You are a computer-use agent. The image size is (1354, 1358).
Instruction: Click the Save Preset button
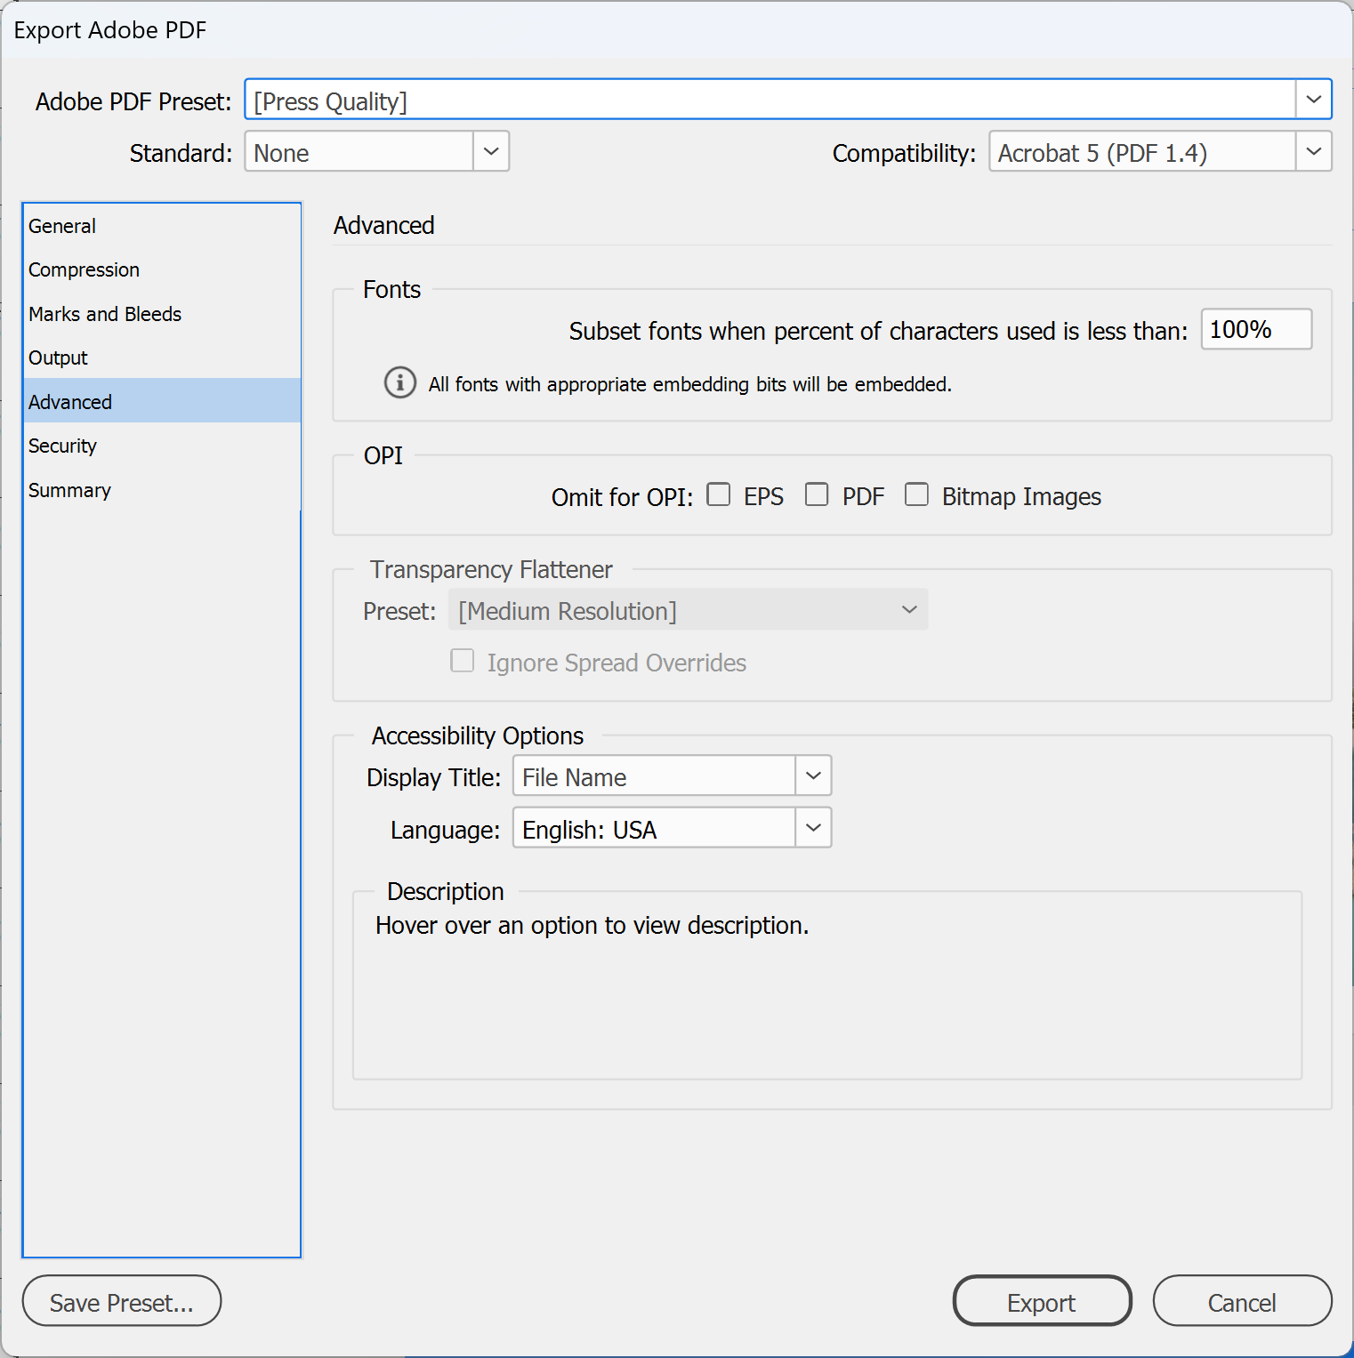pos(122,1301)
